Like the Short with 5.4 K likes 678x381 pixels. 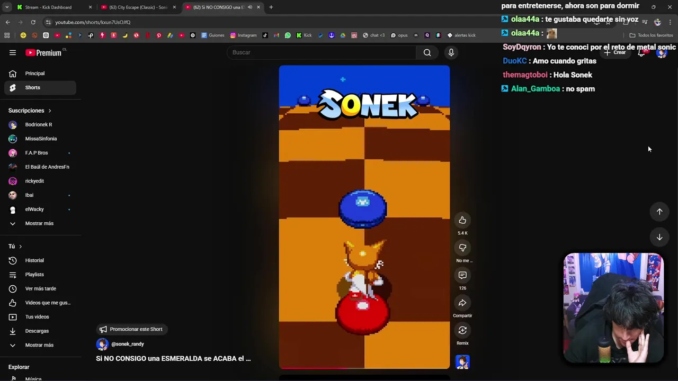coord(462,220)
